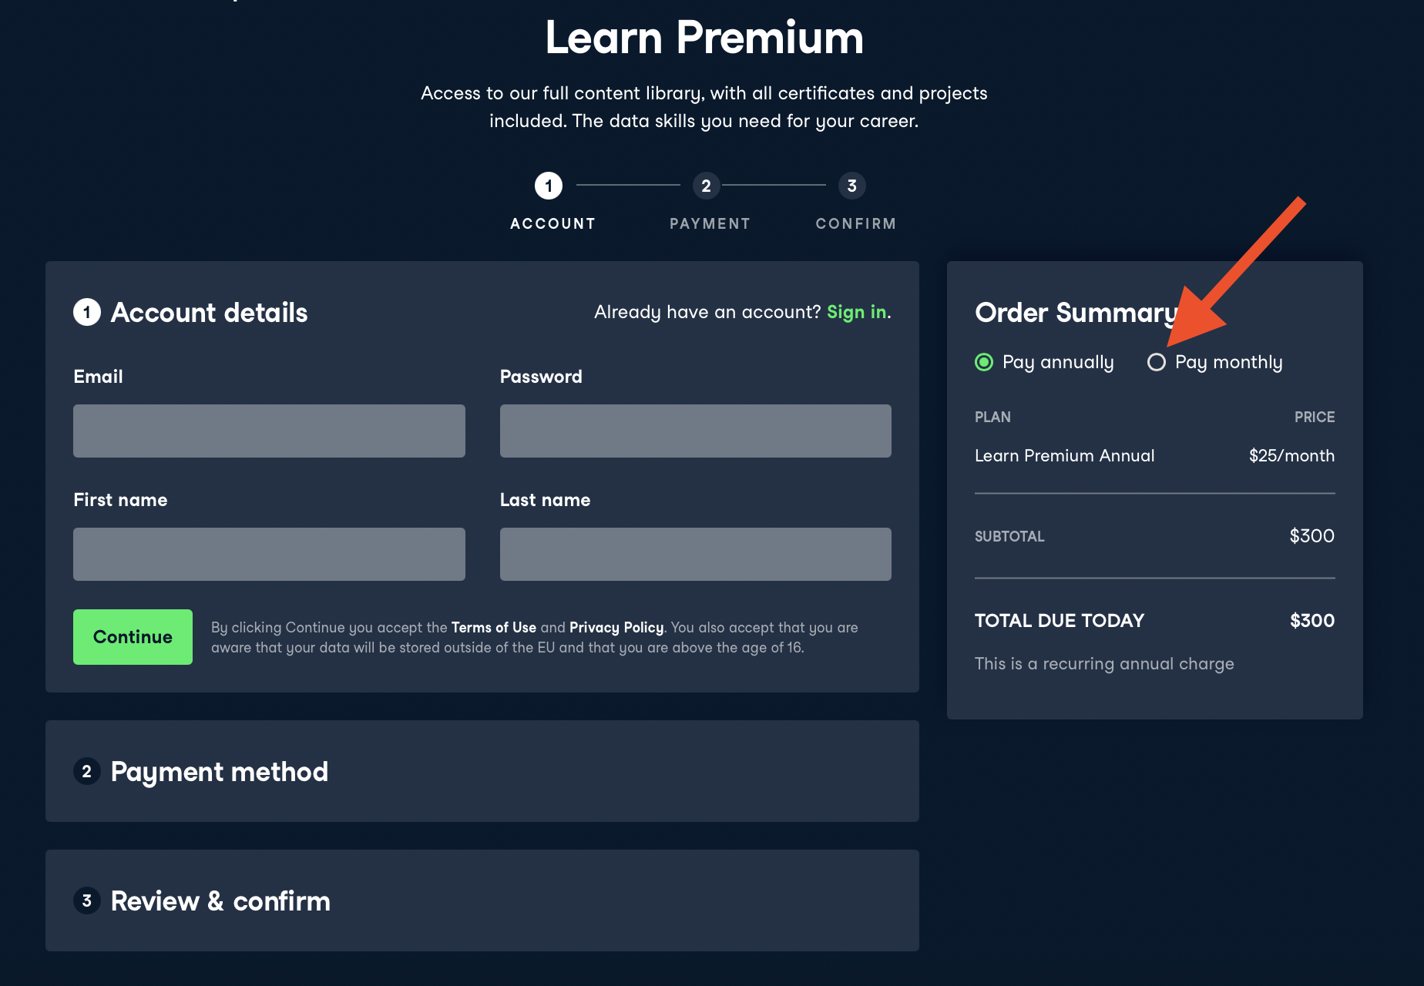The width and height of the screenshot is (1424, 986).
Task: Focus the Password input field
Action: pyautogui.click(x=695, y=431)
